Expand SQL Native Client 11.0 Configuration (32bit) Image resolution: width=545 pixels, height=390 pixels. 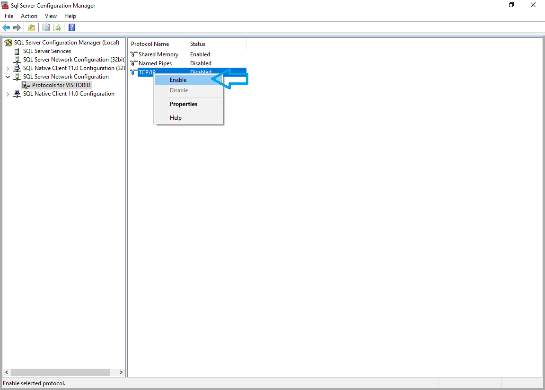pos(8,68)
